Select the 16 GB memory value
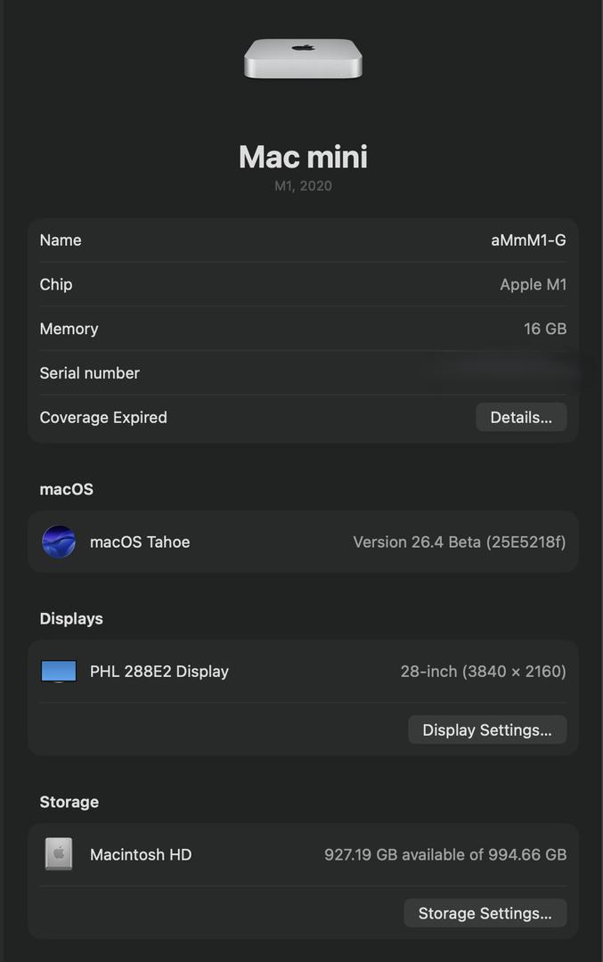The width and height of the screenshot is (603, 962). click(x=545, y=329)
